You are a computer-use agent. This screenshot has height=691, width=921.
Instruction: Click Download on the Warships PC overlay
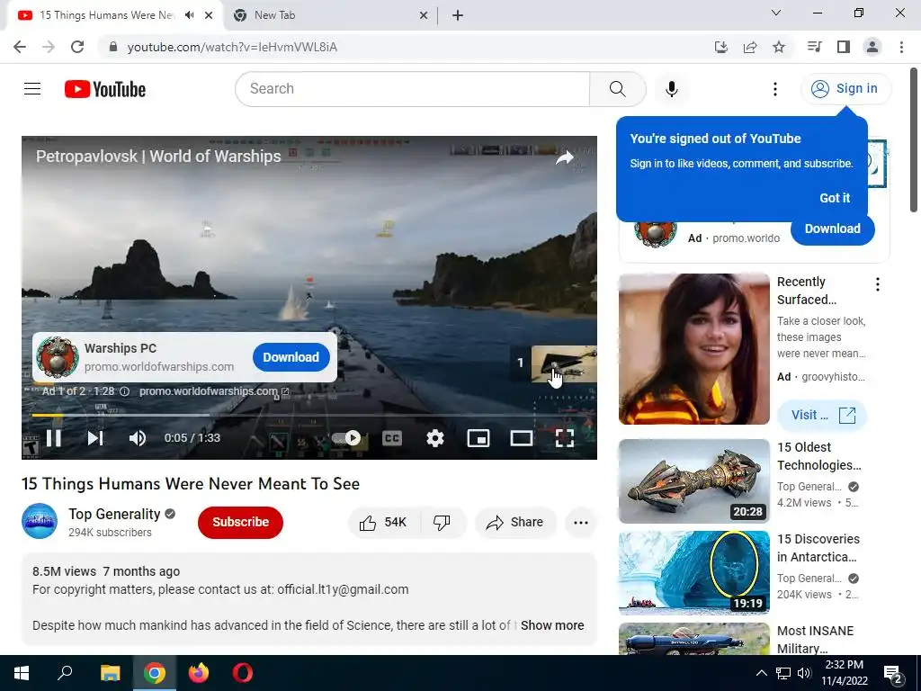coord(291,357)
